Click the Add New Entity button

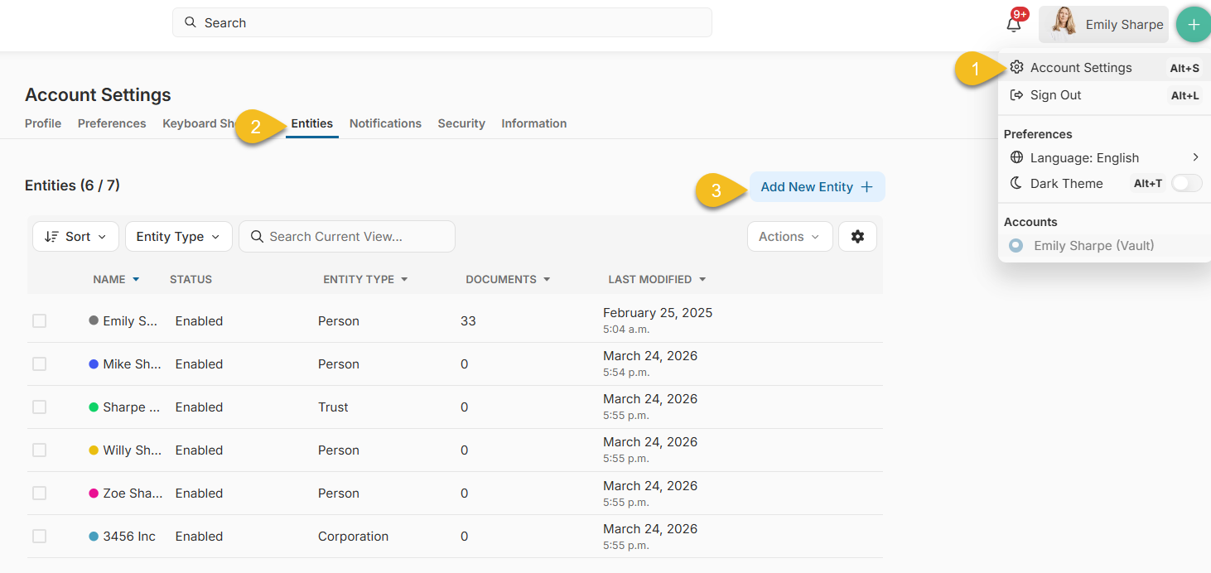point(817,187)
